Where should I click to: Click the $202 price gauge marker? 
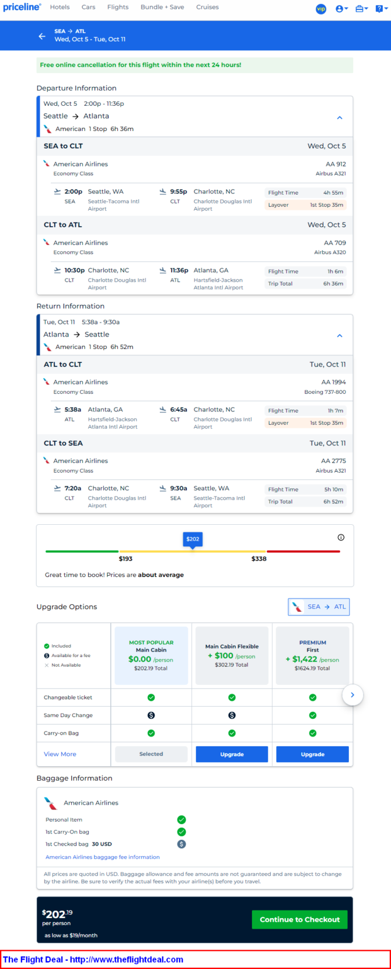tap(193, 539)
